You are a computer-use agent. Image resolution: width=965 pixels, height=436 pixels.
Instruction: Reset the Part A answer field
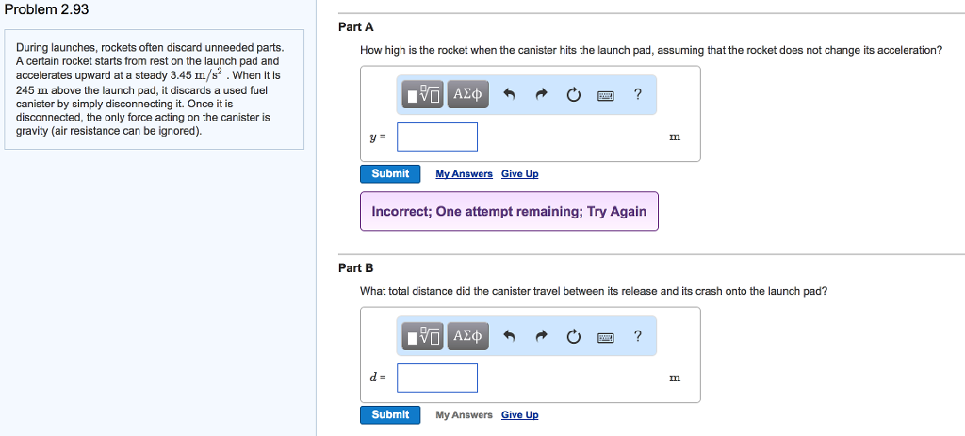pos(574,94)
